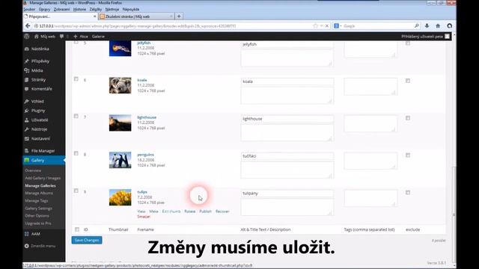This screenshot has width=479, height=269.
Task: Click the WordPress logo in admin bar
Action: point(27,37)
